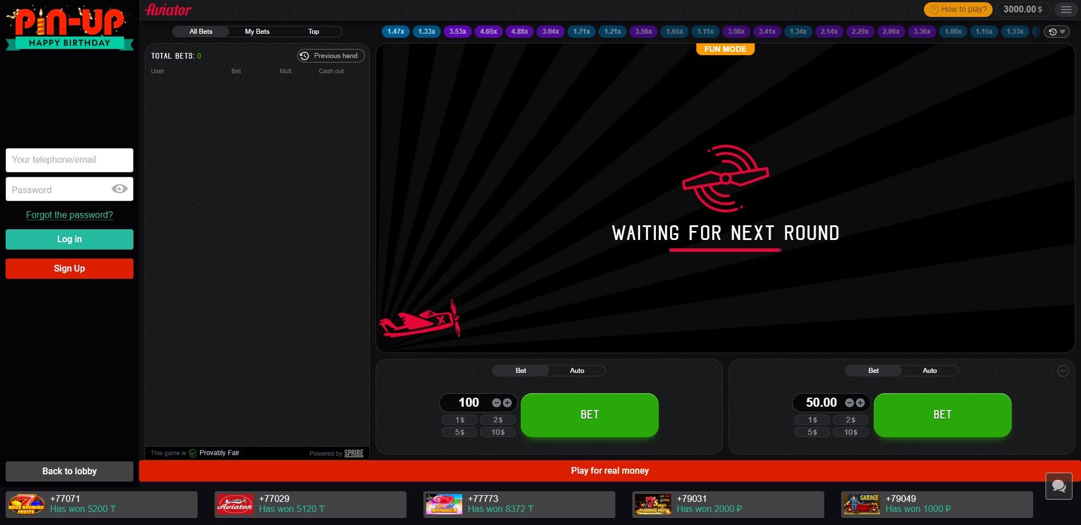Click the 3.56x multiplier history badge
This screenshot has height=525, width=1081.
pos(644,32)
